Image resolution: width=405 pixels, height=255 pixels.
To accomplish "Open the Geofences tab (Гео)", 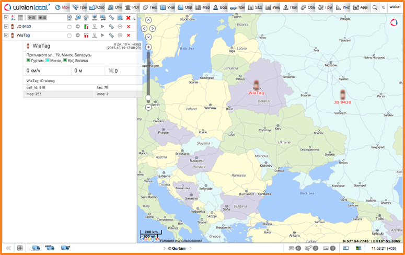I will (150, 7).
